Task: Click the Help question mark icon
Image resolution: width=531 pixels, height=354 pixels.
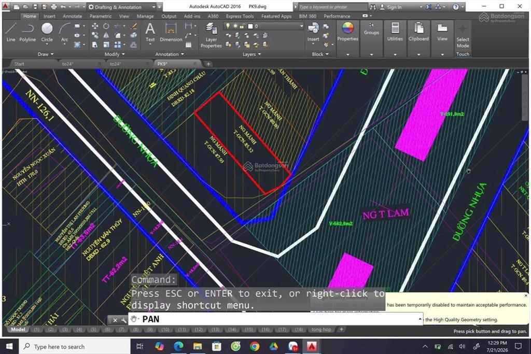Action: tap(456, 7)
